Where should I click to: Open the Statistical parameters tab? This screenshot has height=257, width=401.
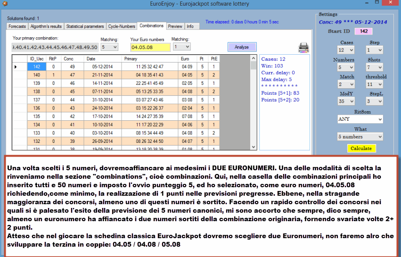click(x=85, y=26)
